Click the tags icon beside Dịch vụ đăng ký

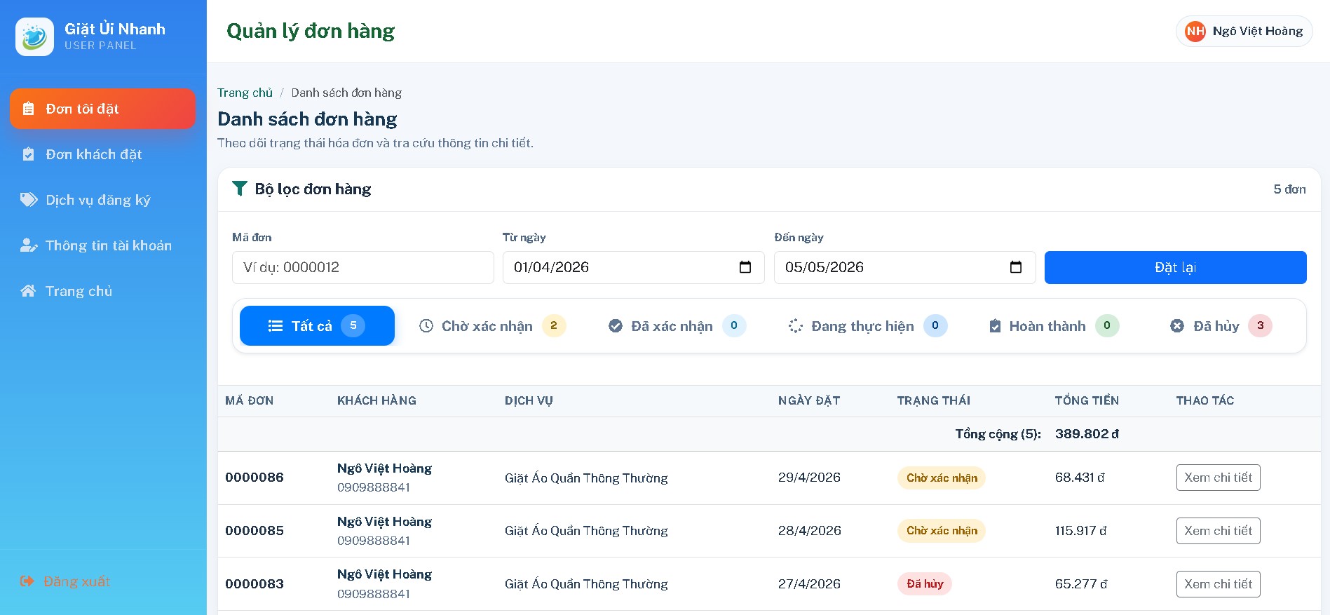click(29, 200)
